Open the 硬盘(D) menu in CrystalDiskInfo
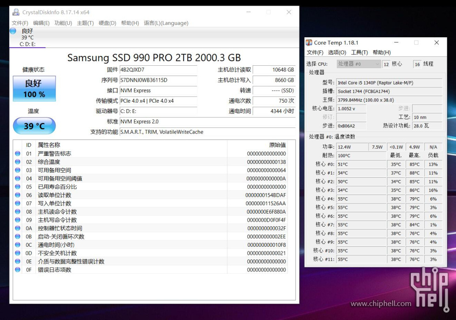Screen dimensions: 456x320 pos(107,23)
